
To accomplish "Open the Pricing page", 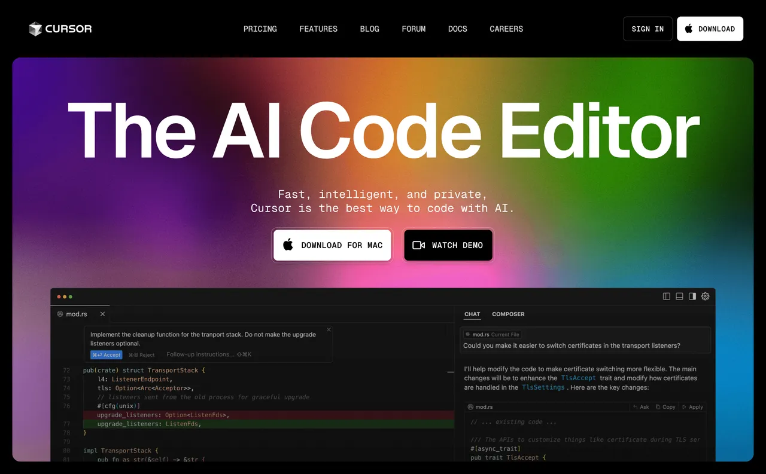I will pos(260,29).
